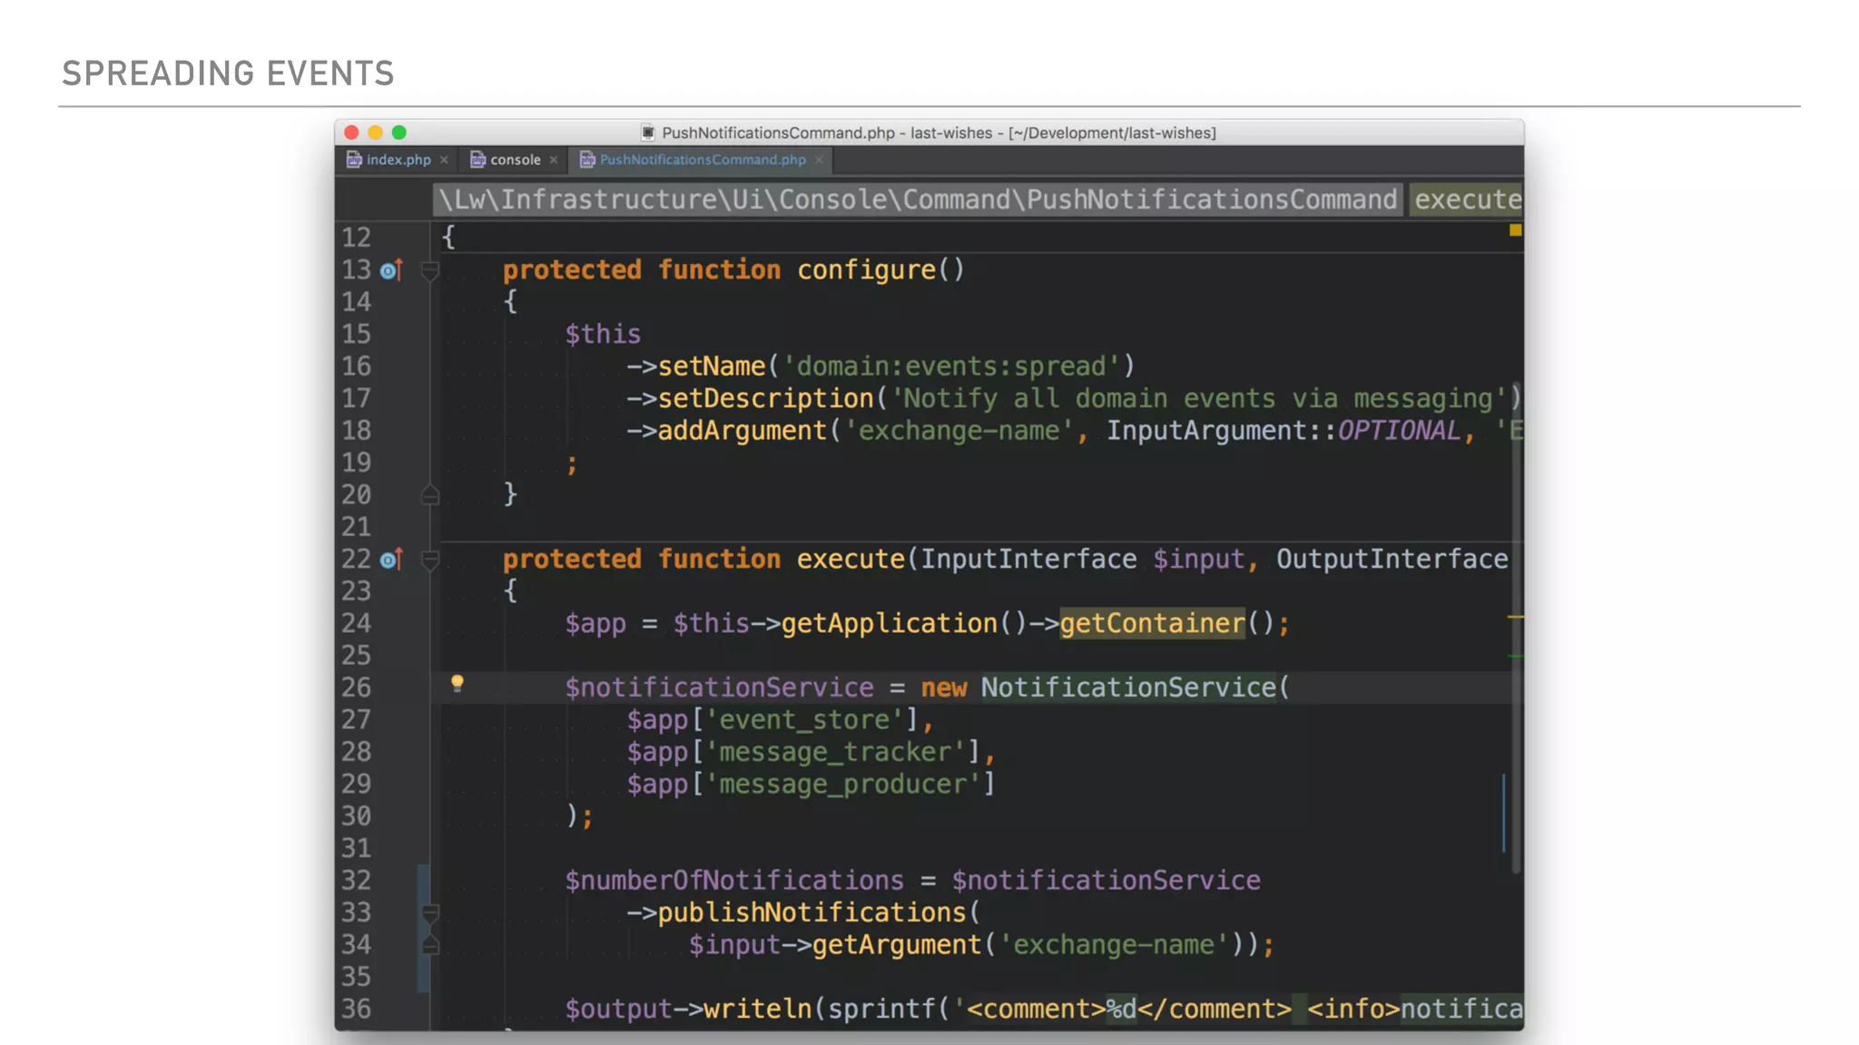Click the execute breadcrumb
Image resolution: width=1859 pixels, height=1045 pixels.
1467,200
